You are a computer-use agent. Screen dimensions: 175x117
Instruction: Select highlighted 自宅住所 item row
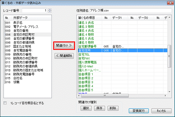pyautogui.click(x=122, y=50)
